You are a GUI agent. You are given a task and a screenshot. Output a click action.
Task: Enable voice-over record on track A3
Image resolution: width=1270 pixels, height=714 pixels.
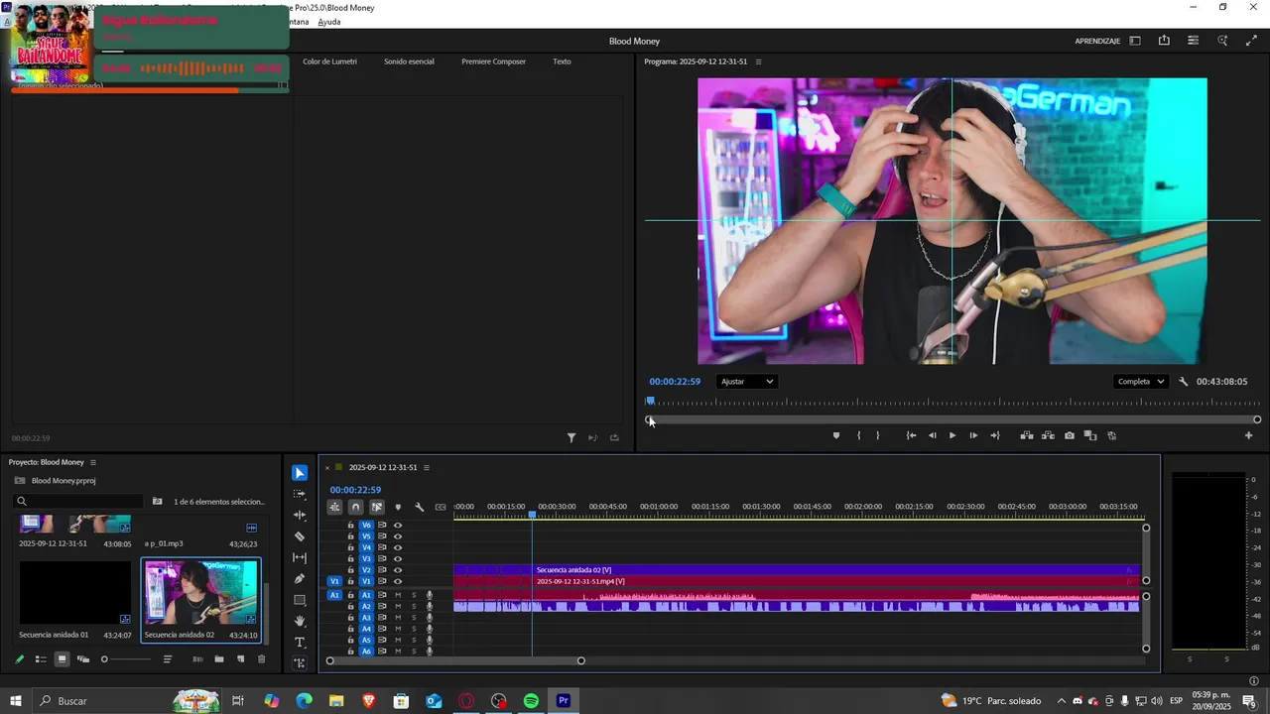click(x=430, y=618)
